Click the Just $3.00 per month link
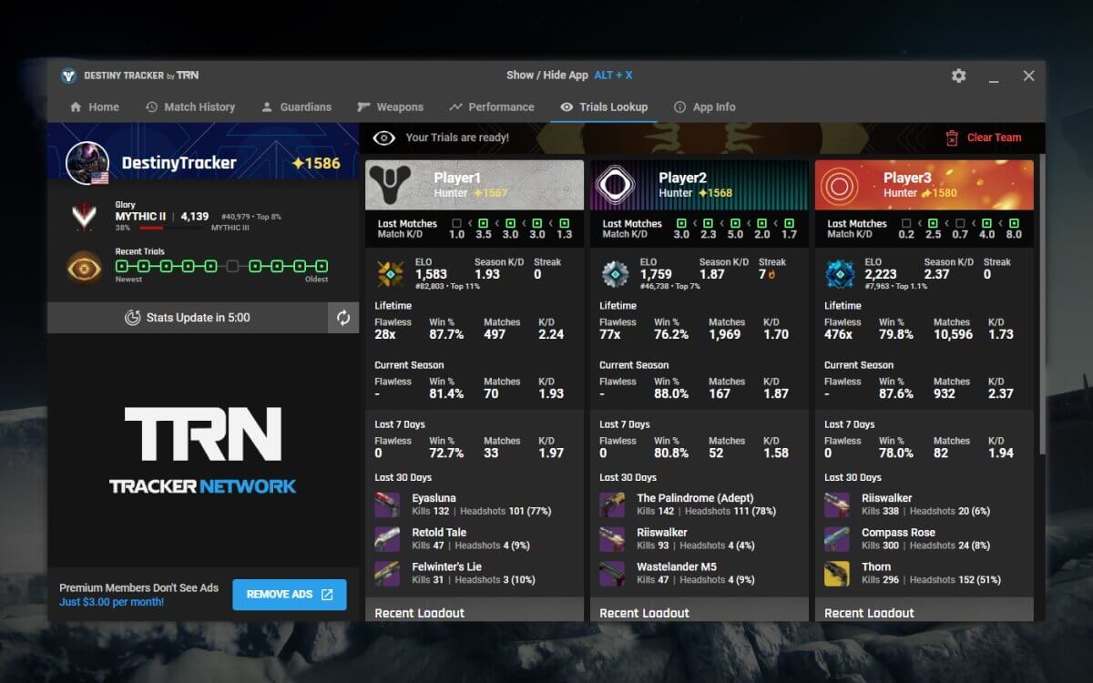Screen dimensions: 1093x683 click(112, 602)
